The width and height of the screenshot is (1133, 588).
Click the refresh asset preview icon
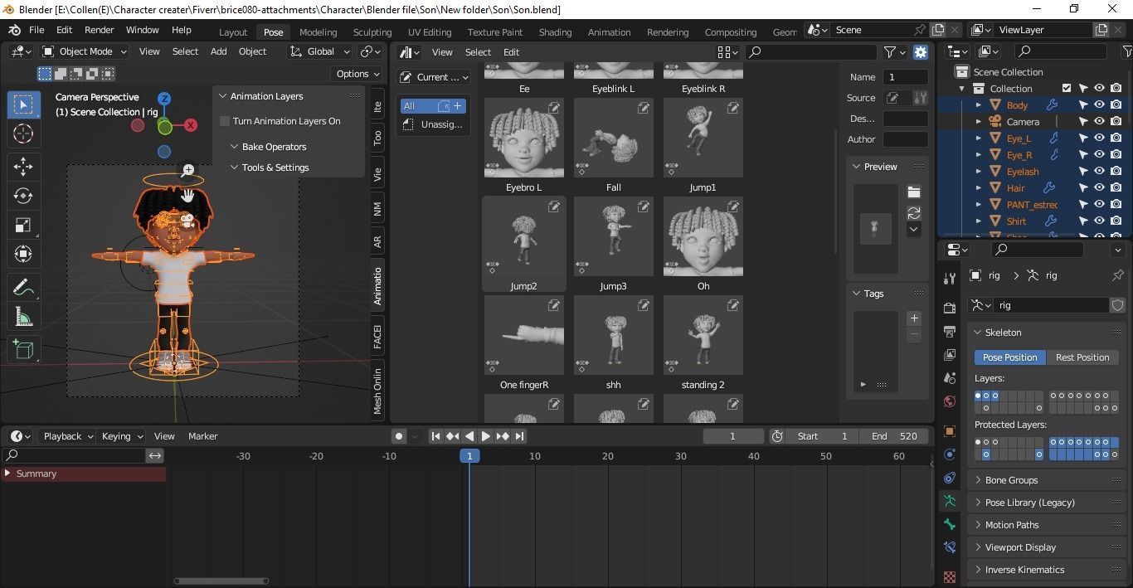tap(914, 213)
